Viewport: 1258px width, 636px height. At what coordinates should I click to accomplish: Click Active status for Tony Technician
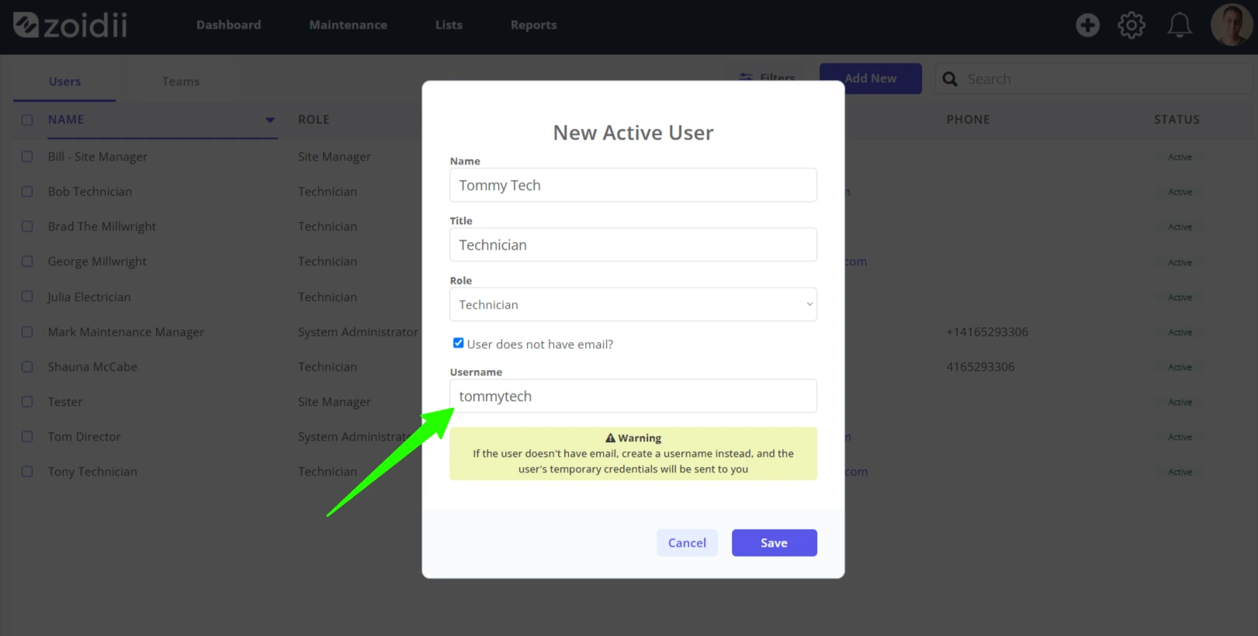(x=1180, y=472)
